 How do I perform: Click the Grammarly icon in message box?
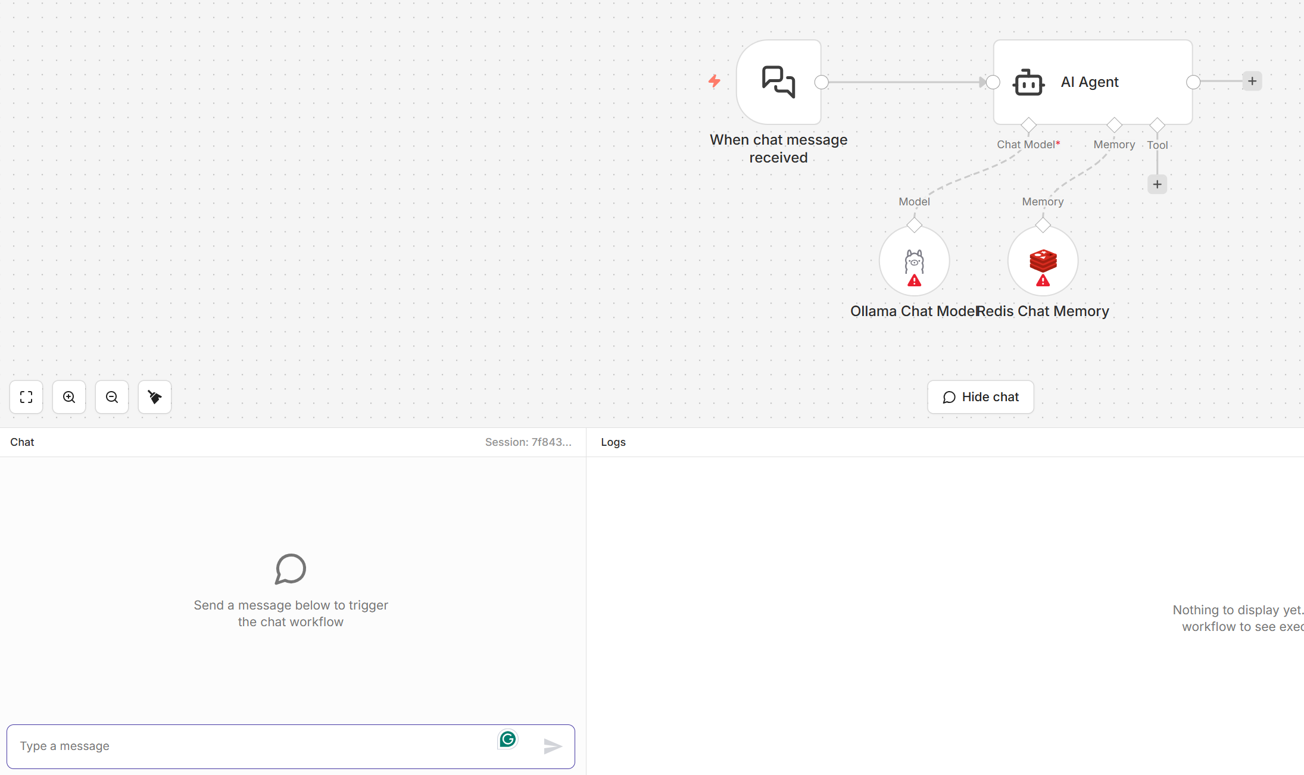(508, 739)
